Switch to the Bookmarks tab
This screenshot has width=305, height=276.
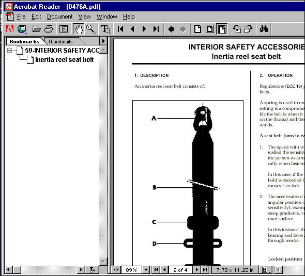[24, 41]
